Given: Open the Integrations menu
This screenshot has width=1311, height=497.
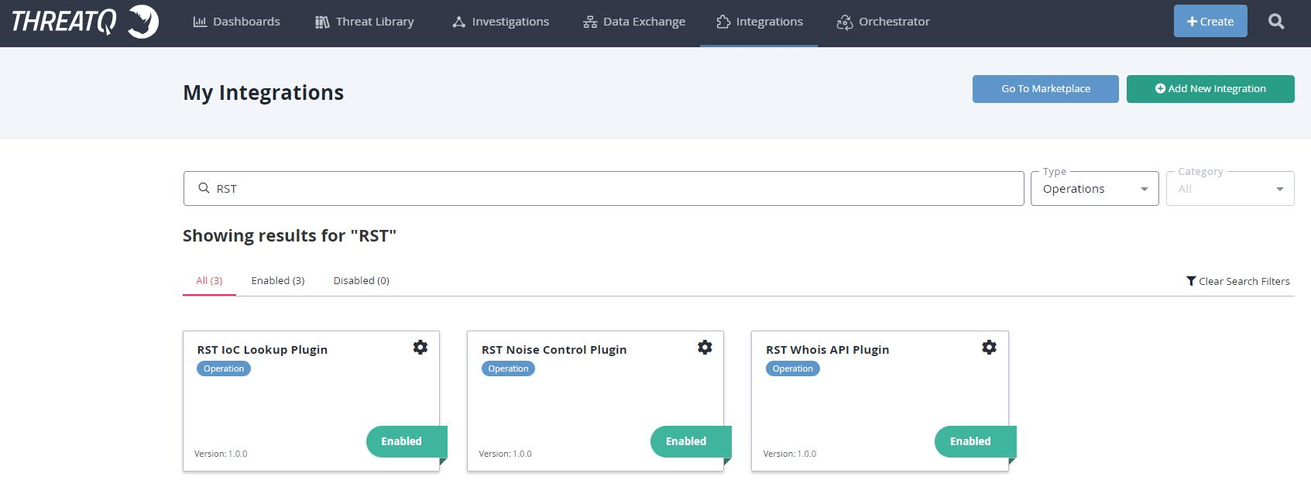Looking at the screenshot, I should 759,22.
